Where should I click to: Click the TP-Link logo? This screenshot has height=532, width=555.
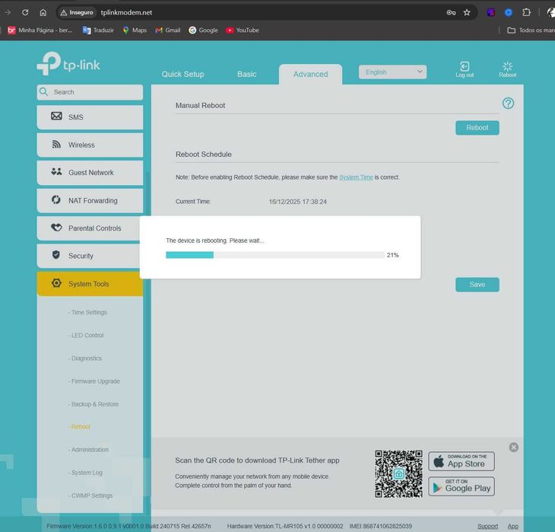coord(68,64)
